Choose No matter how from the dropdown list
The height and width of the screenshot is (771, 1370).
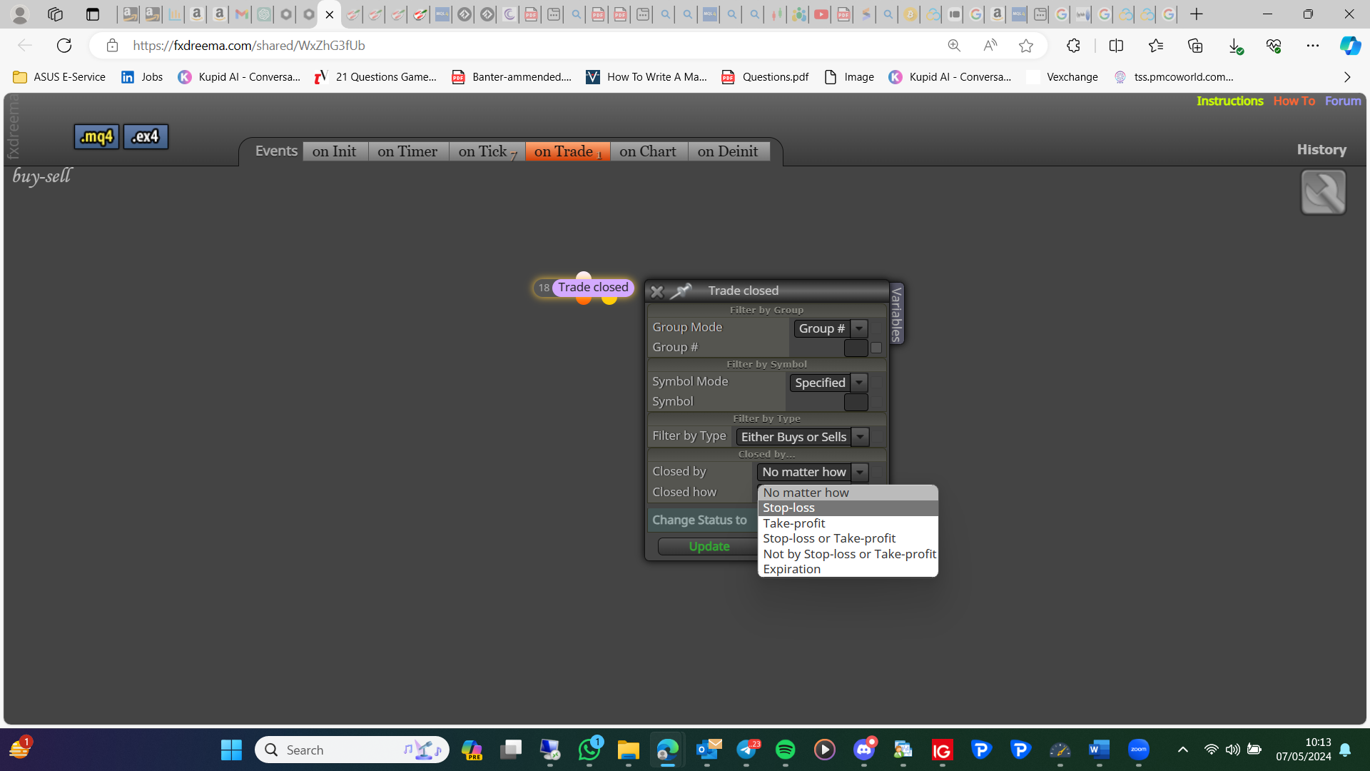pyautogui.click(x=848, y=493)
